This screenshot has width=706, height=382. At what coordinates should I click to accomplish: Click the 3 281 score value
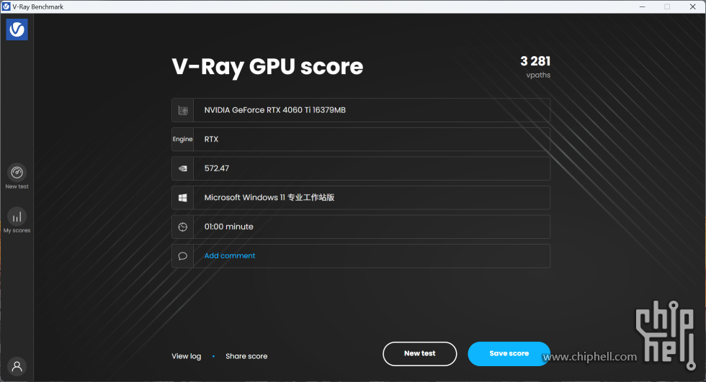click(535, 61)
